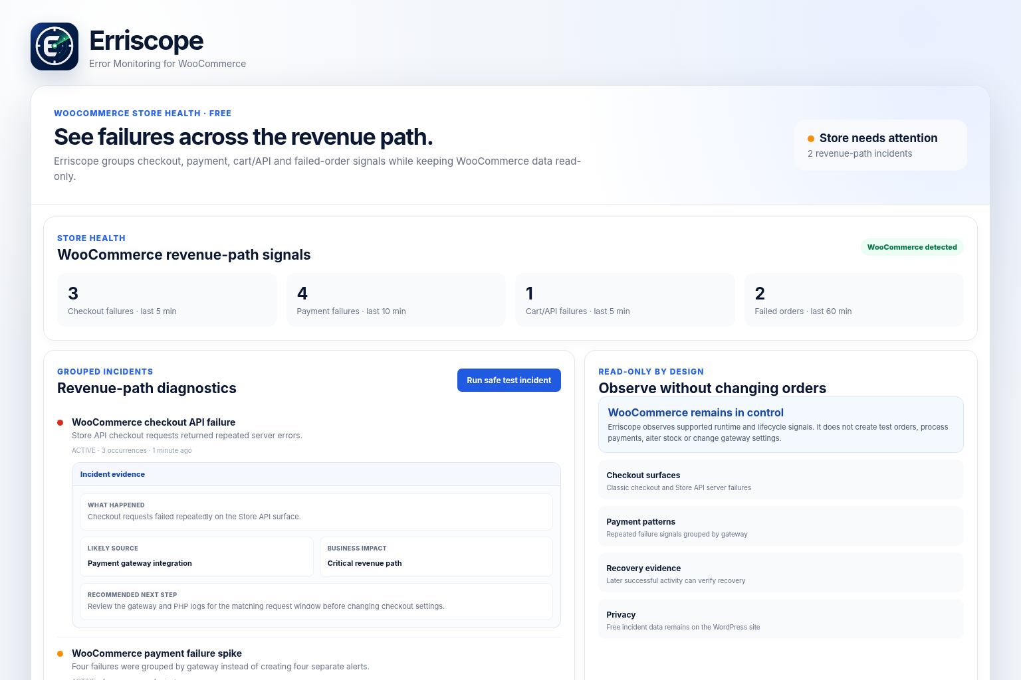Viewport: 1021px width, 680px height.
Task: Click the WooCommerce detected badge
Action: tap(912, 247)
